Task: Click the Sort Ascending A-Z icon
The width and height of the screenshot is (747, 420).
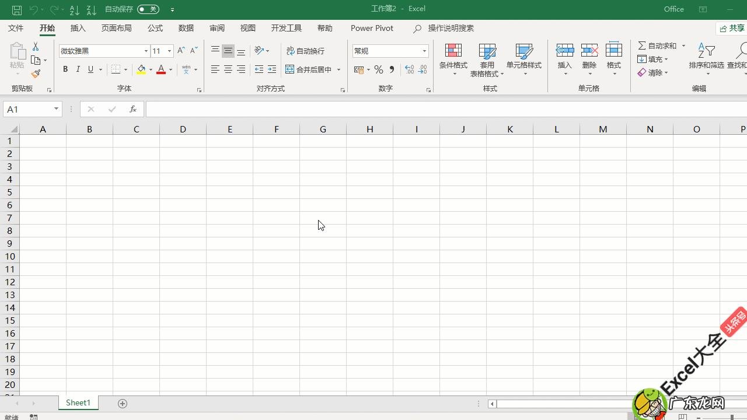Action: [x=74, y=9]
